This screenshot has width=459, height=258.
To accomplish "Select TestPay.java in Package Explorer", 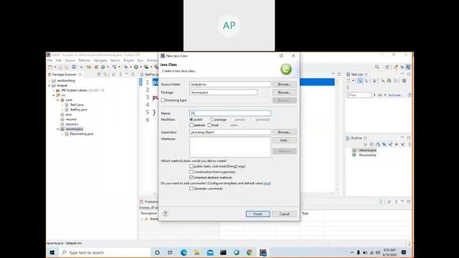I will point(78,110).
